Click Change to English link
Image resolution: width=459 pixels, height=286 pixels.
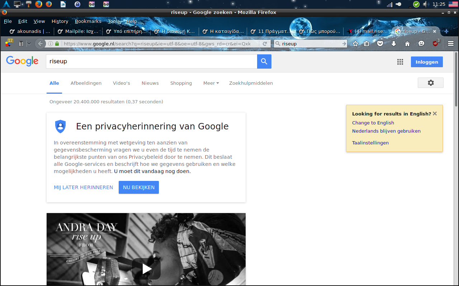pos(373,123)
